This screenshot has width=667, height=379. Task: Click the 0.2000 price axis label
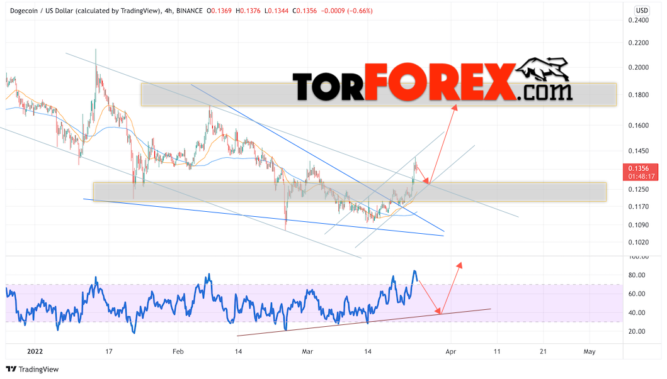[x=639, y=68]
